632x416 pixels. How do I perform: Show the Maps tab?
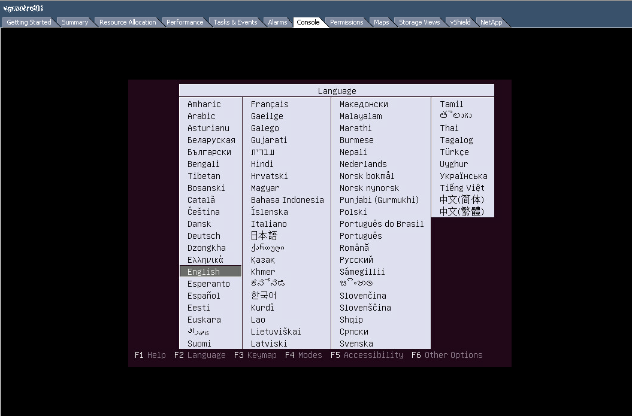pos(381,22)
